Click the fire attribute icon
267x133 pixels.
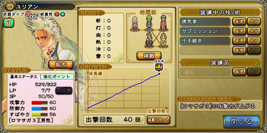coord(57,14)
